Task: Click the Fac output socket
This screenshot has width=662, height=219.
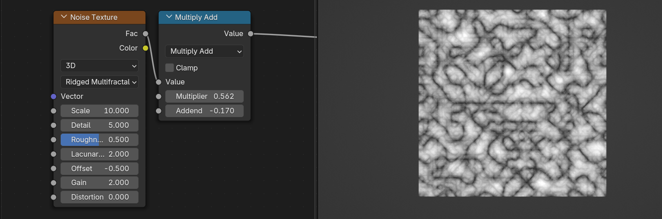Action: 146,33
